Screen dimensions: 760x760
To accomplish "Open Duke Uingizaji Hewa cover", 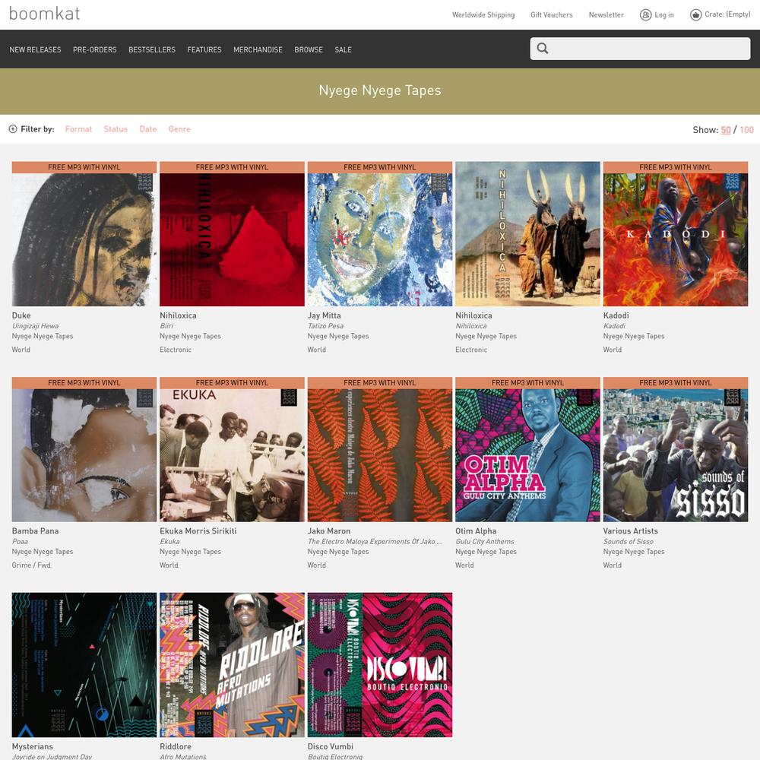I will point(84,233).
